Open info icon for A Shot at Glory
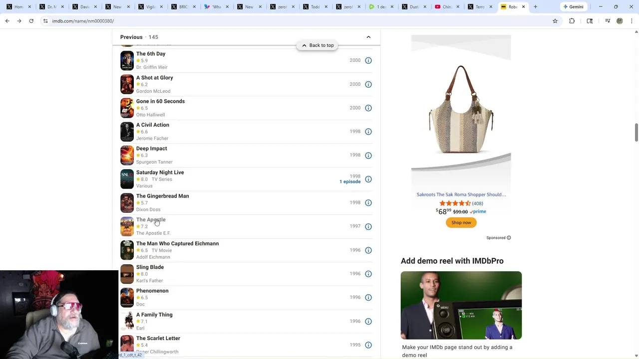The height and width of the screenshot is (359, 639). pyautogui.click(x=368, y=84)
